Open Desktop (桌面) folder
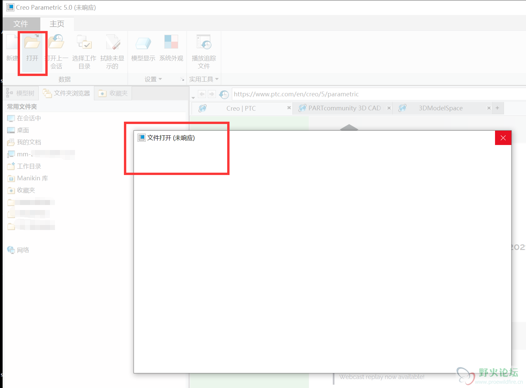The width and height of the screenshot is (526, 388). [18, 130]
